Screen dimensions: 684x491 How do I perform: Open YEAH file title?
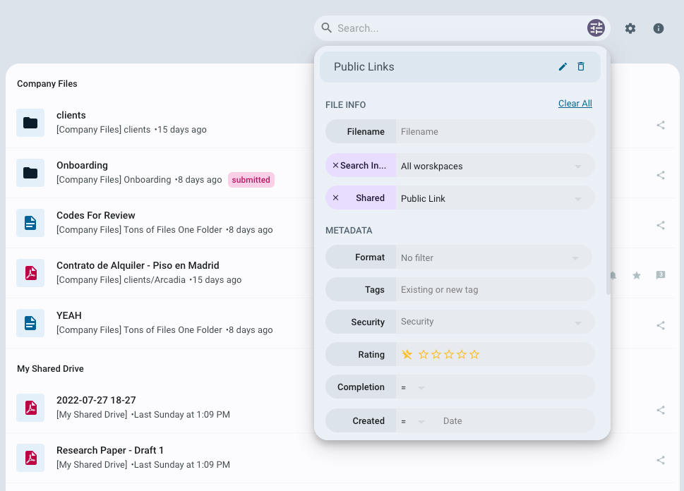pos(69,316)
